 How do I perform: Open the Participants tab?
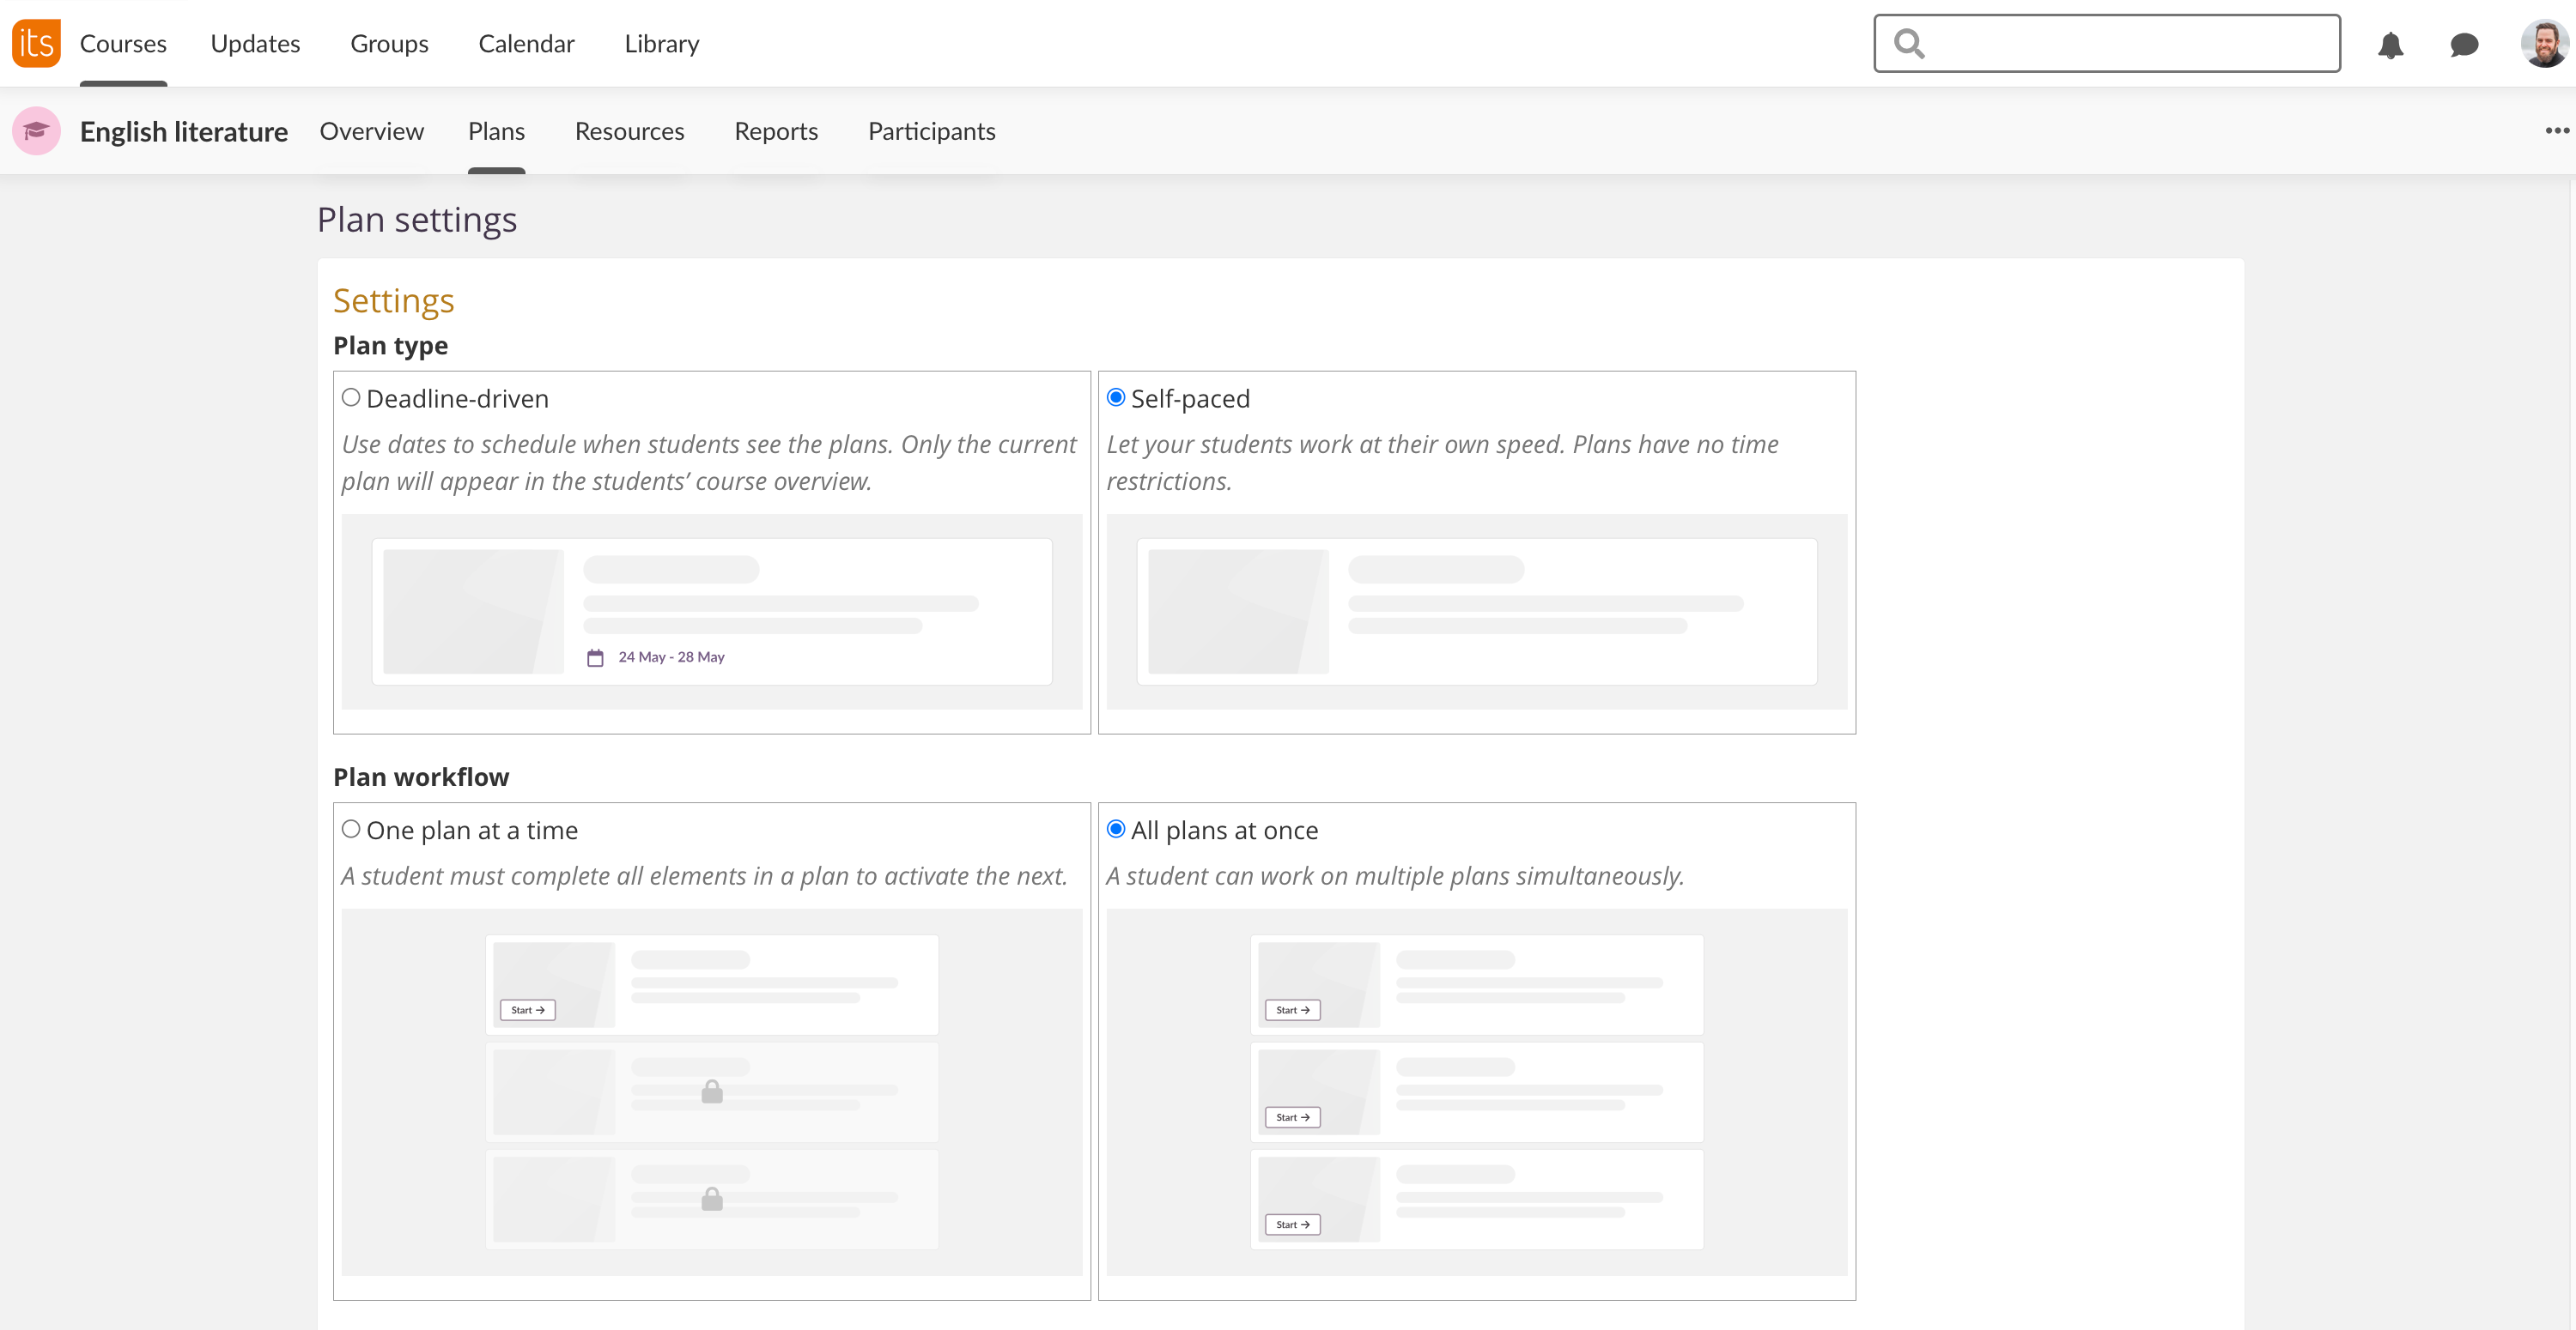pyautogui.click(x=931, y=131)
